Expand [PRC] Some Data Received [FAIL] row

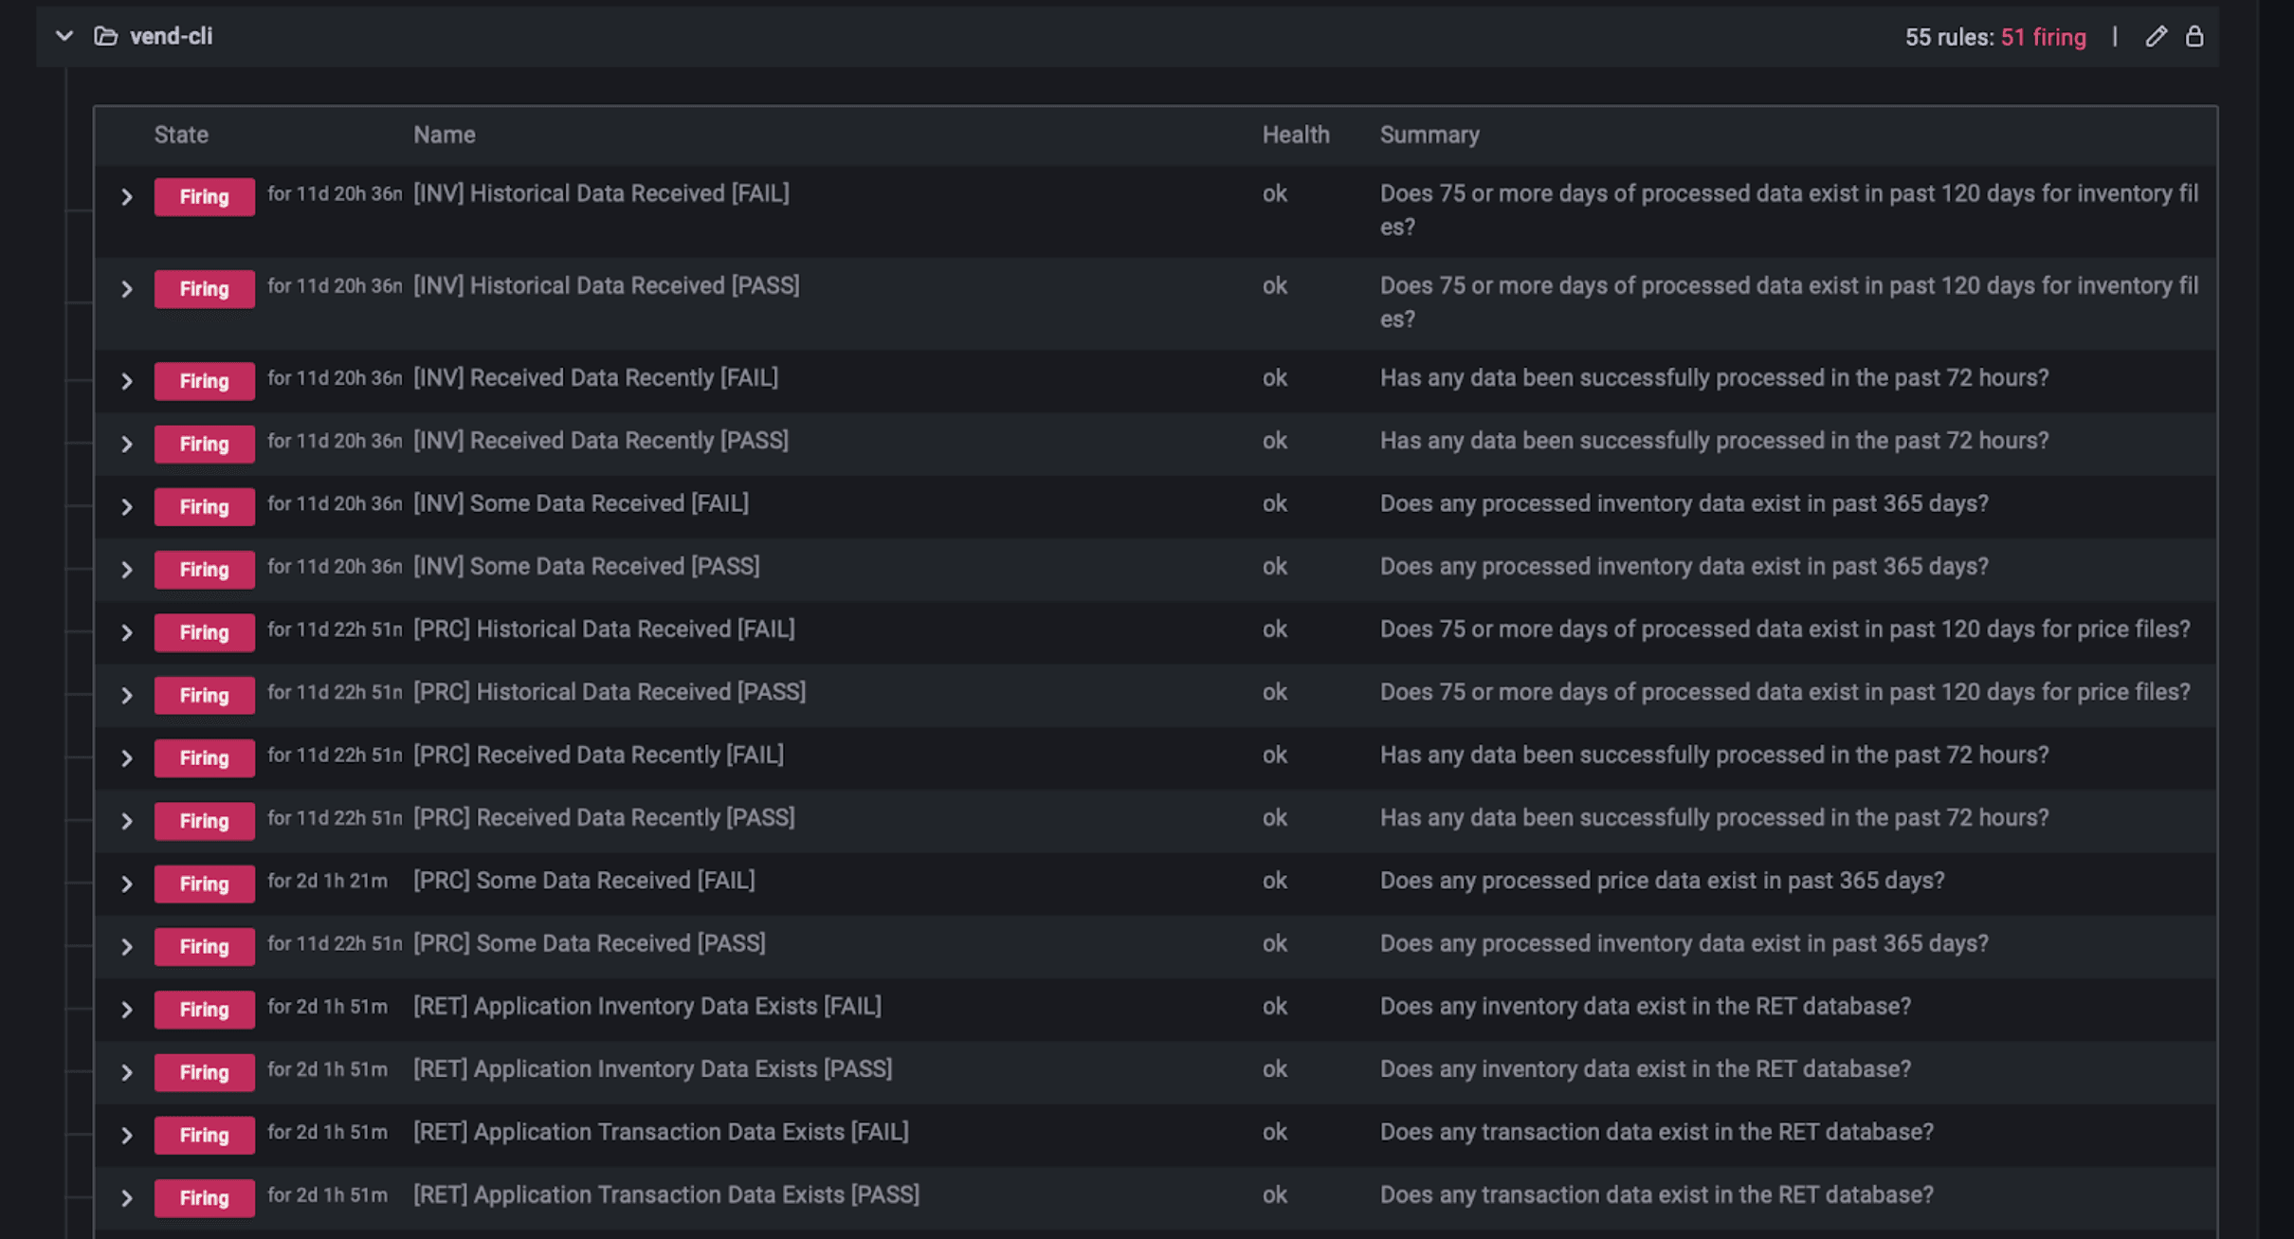click(x=127, y=884)
